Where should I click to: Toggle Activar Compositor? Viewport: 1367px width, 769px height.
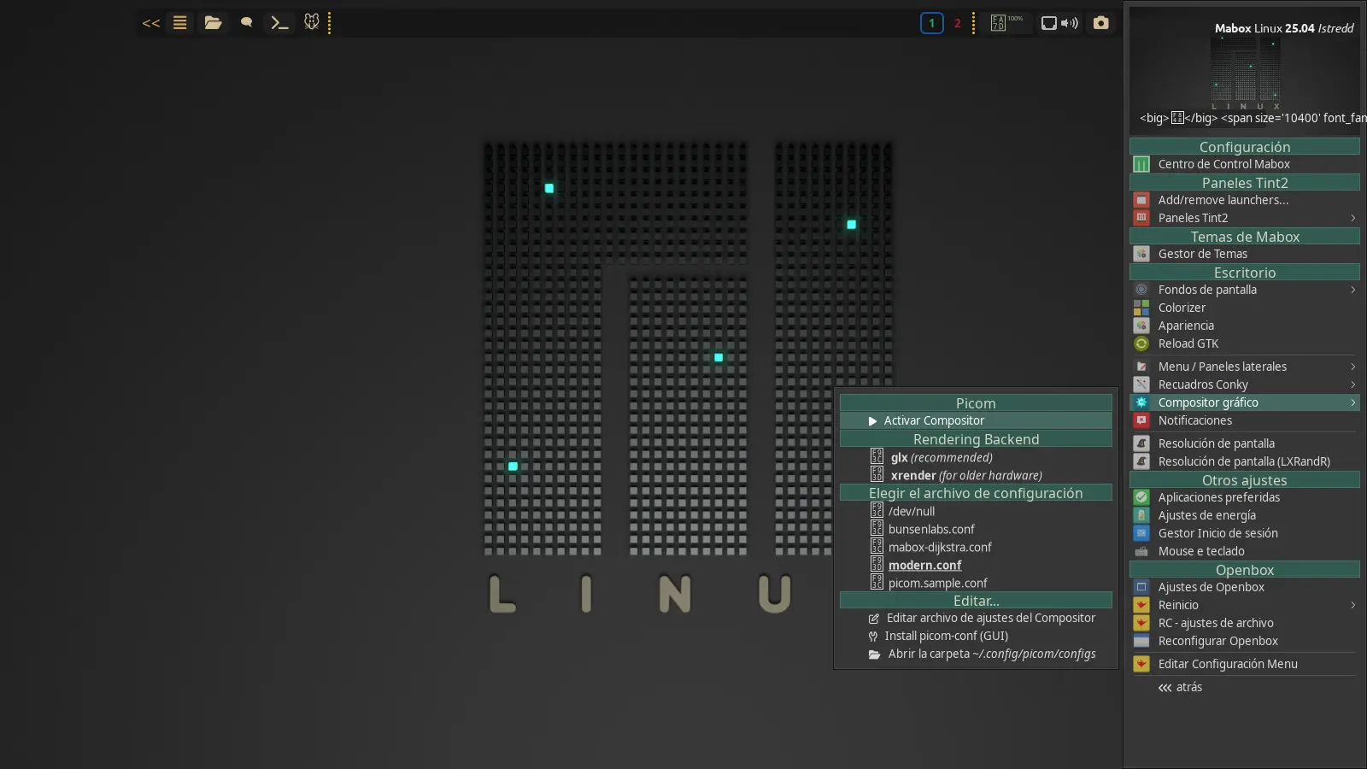(934, 420)
